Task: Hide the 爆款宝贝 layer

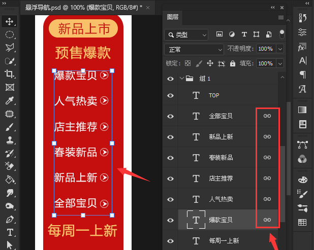Action: point(170,220)
